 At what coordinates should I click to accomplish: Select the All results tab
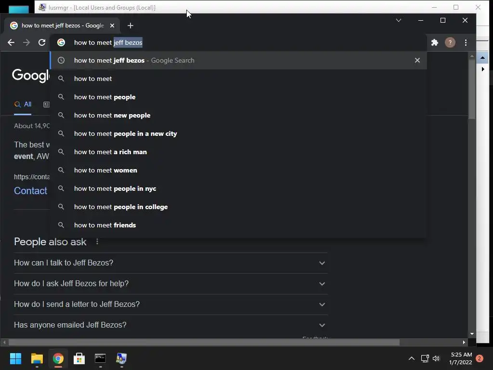[23, 105]
